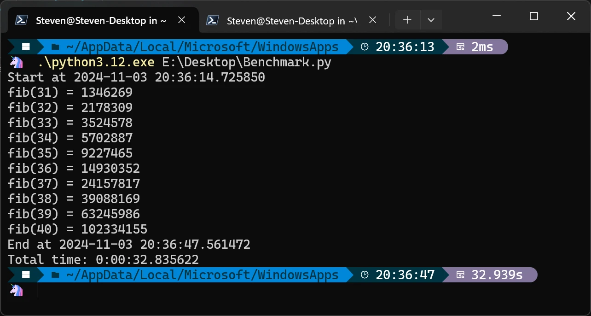Click the grid icon at the prompt start
The image size is (591, 316).
26,46
